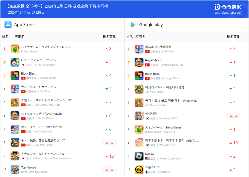Click rank change 8 for App Store Suika Game

click(108, 49)
